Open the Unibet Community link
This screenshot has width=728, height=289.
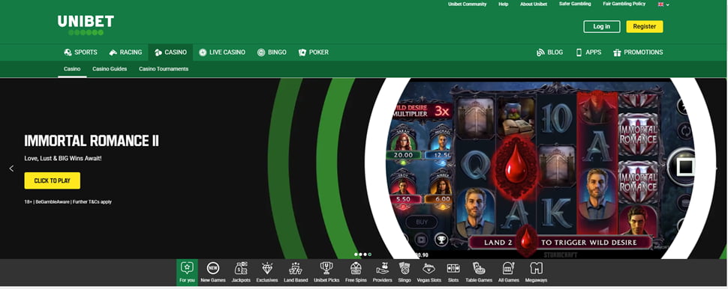pyautogui.click(x=467, y=4)
